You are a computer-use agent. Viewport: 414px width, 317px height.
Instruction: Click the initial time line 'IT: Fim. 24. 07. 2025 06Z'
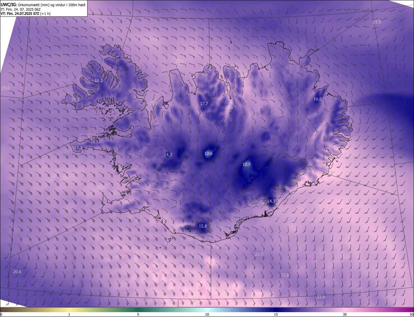(20, 9)
